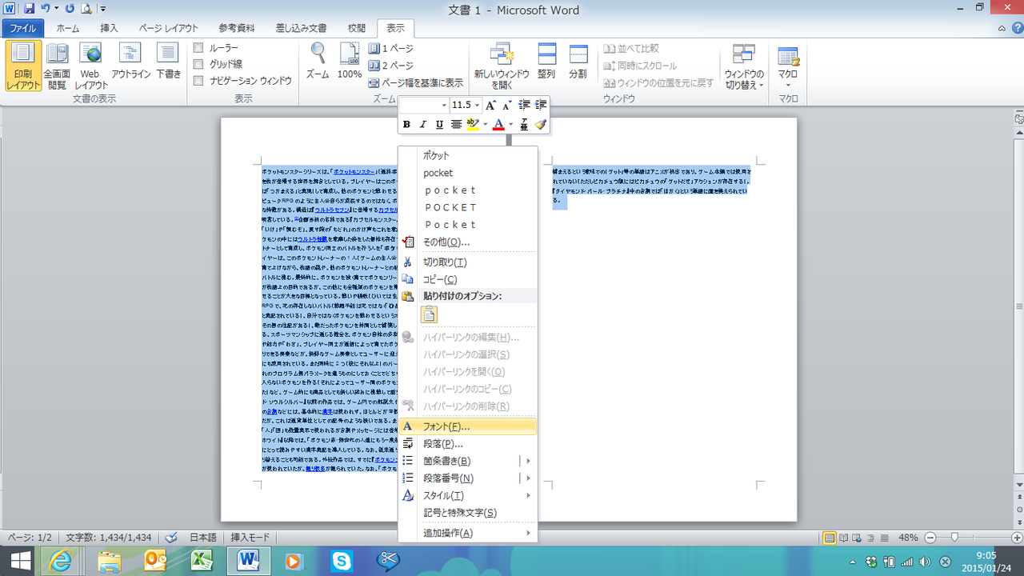Click the paste option icon in context menu
Image resolution: width=1024 pixels, height=576 pixels.
pyautogui.click(x=430, y=314)
